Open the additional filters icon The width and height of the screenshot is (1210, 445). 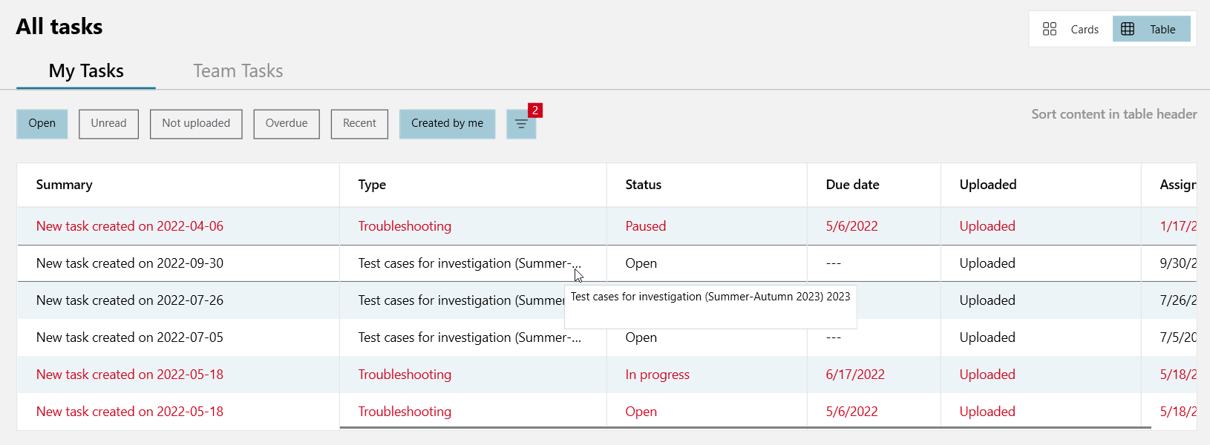[521, 125]
